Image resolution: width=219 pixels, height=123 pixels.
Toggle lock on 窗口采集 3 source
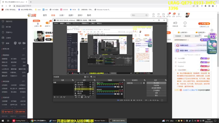click(x=93, y=83)
